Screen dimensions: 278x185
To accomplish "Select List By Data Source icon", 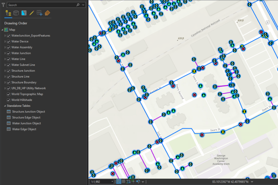I will click(x=16, y=13).
